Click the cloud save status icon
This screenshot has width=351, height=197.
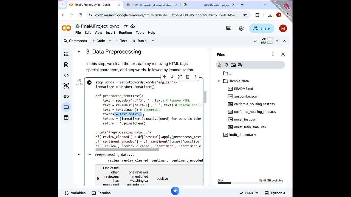(x=132, y=26)
